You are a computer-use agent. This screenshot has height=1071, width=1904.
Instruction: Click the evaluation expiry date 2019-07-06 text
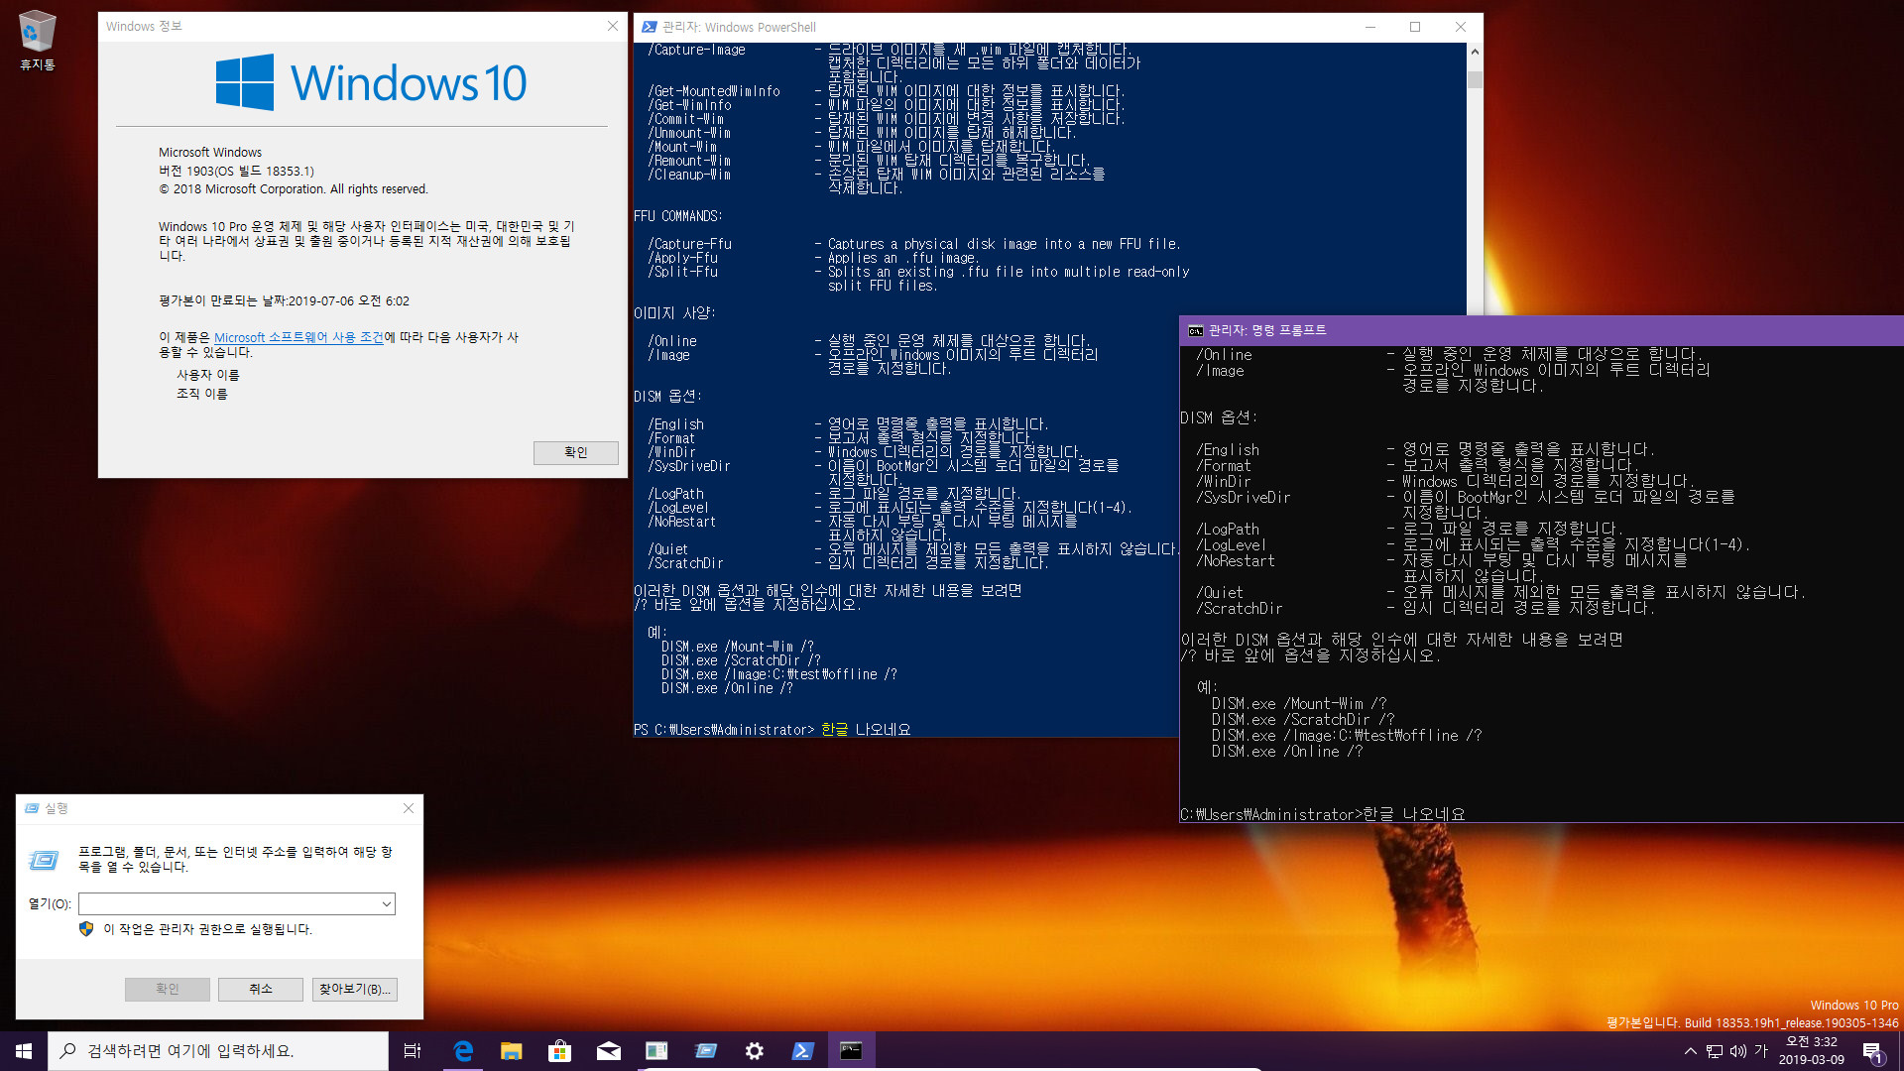(x=349, y=301)
